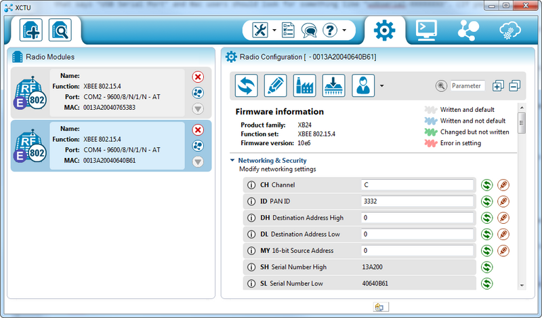Click the Destination Address High input field
Viewport: 542px width, 318px height.
pos(417,218)
